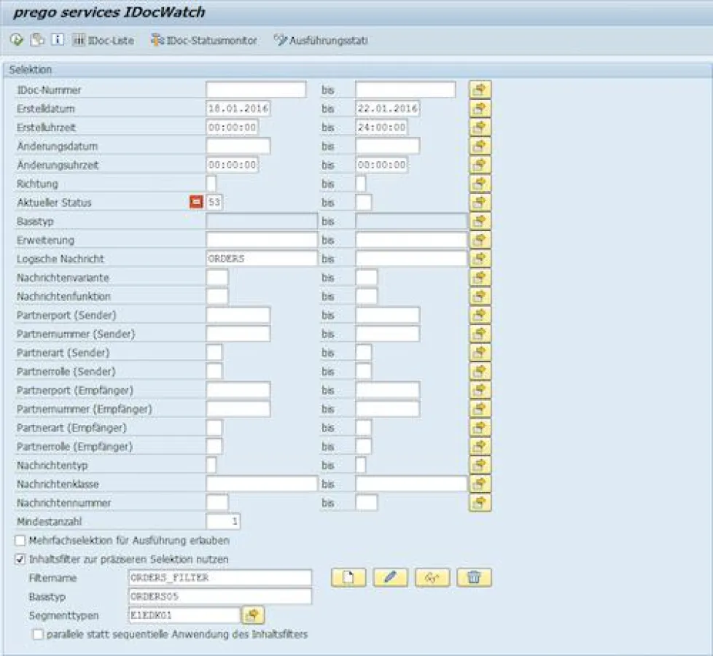The image size is (713, 656).
Task: Click the Ausführungsstati button
Action: (321, 41)
